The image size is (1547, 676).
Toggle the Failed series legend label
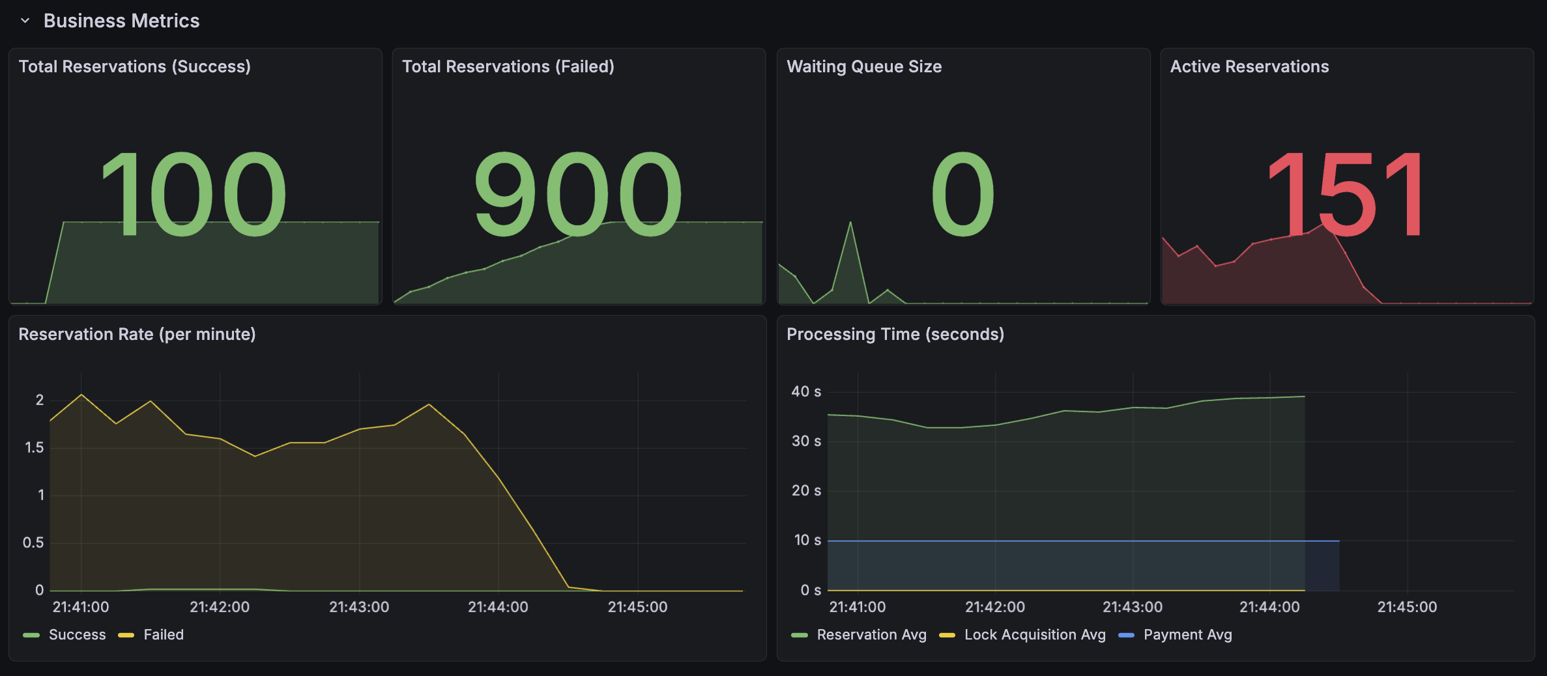tap(164, 634)
